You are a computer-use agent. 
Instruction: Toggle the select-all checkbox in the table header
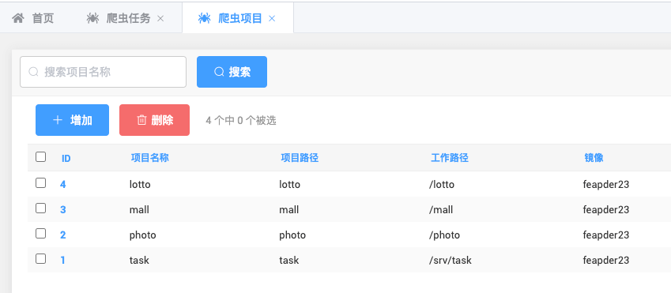(x=40, y=157)
